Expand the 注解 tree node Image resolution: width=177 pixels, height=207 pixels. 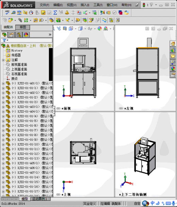(x=3, y=60)
